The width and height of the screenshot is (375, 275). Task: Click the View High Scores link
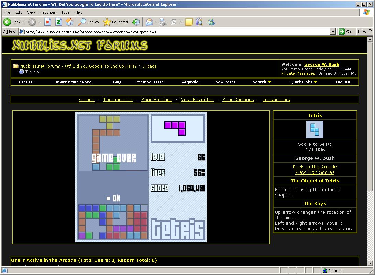point(315,172)
